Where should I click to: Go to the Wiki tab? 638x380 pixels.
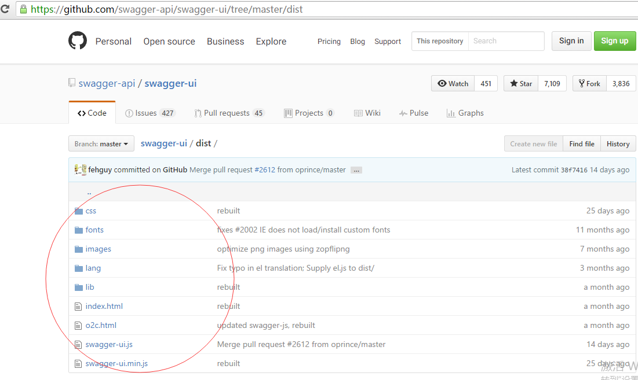click(367, 113)
